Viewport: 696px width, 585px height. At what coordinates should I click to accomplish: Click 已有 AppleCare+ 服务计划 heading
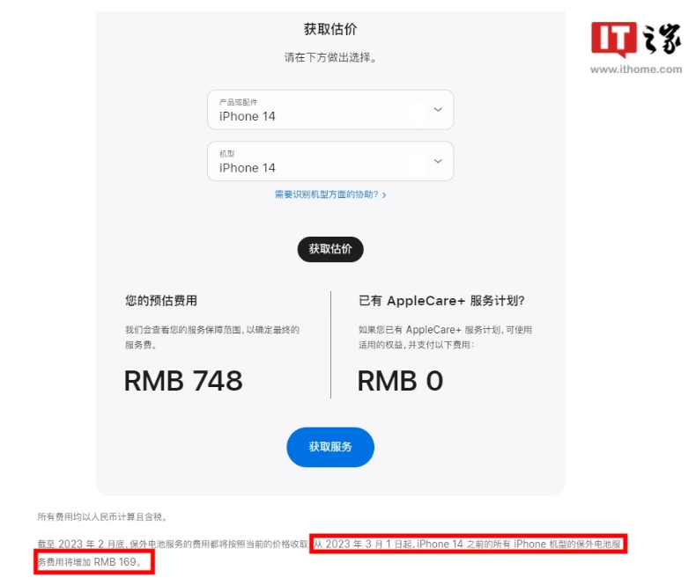pos(441,301)
